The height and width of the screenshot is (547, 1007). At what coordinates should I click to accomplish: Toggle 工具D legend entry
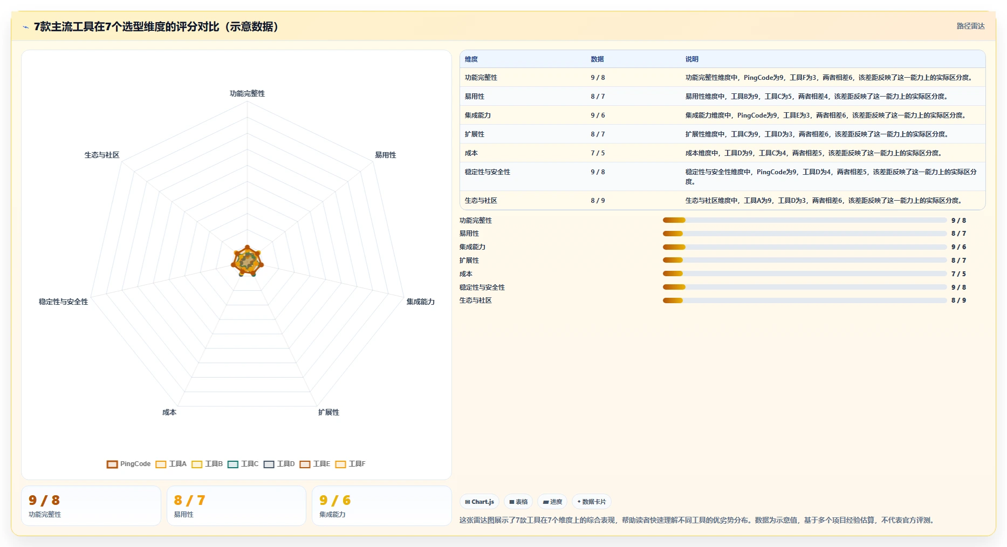(x=279, y=464)
